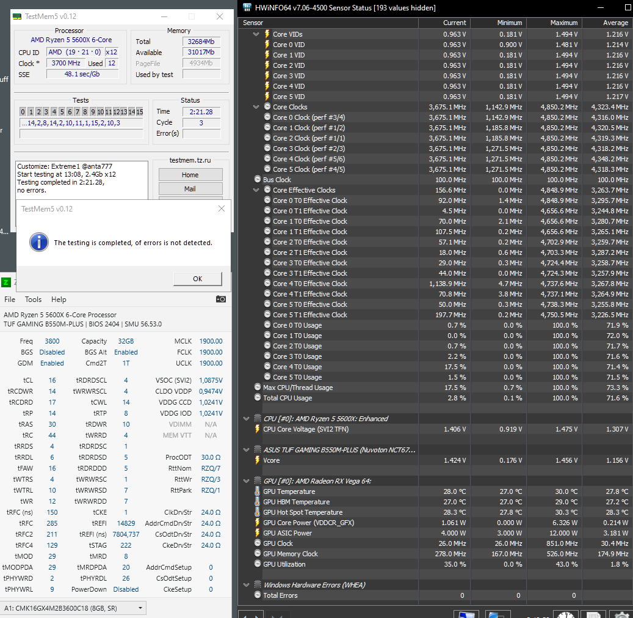633x618 pixels.
Task: Click the ProcODT value 30.0 Ω
Action: pos(211,457)
